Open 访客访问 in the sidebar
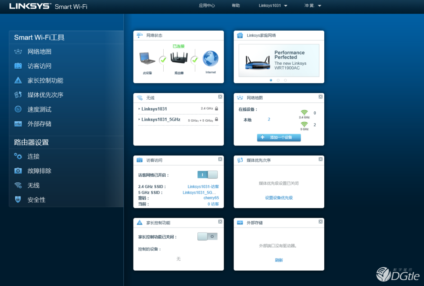 (x=39, y=66)
